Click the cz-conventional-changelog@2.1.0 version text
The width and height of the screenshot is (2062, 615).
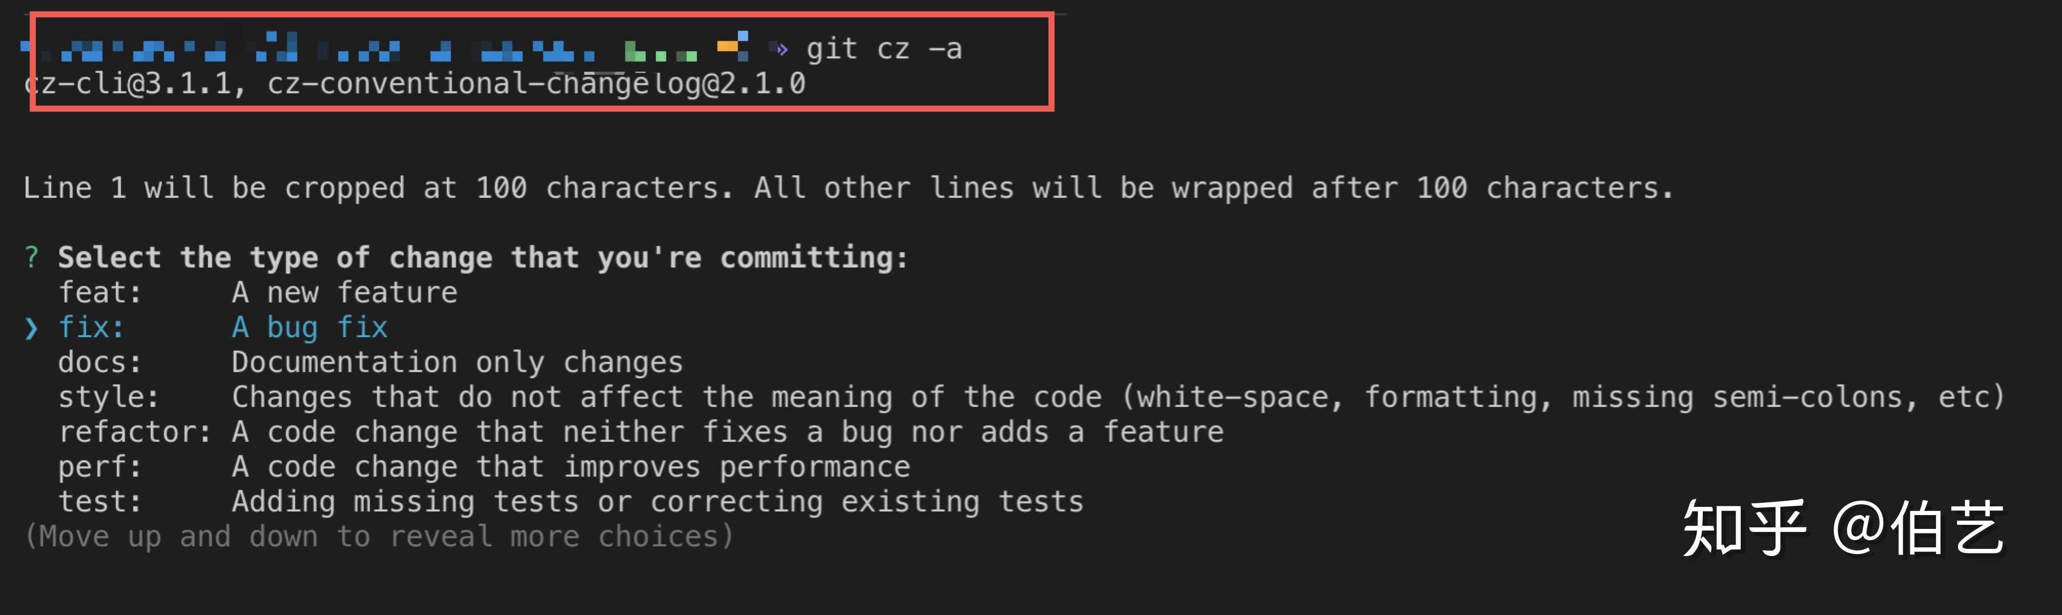tap(537, 84)
